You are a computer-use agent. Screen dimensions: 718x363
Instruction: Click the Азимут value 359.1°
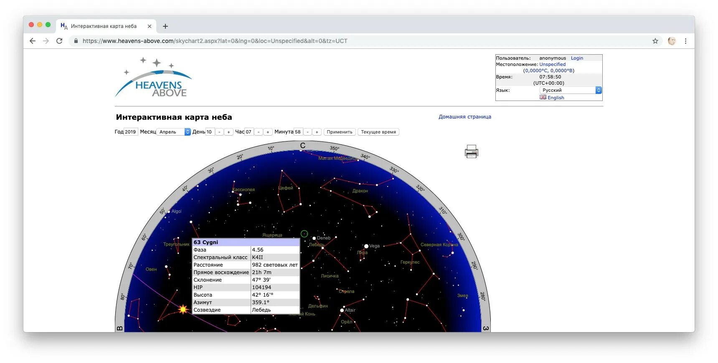click(x=261, y=302)
